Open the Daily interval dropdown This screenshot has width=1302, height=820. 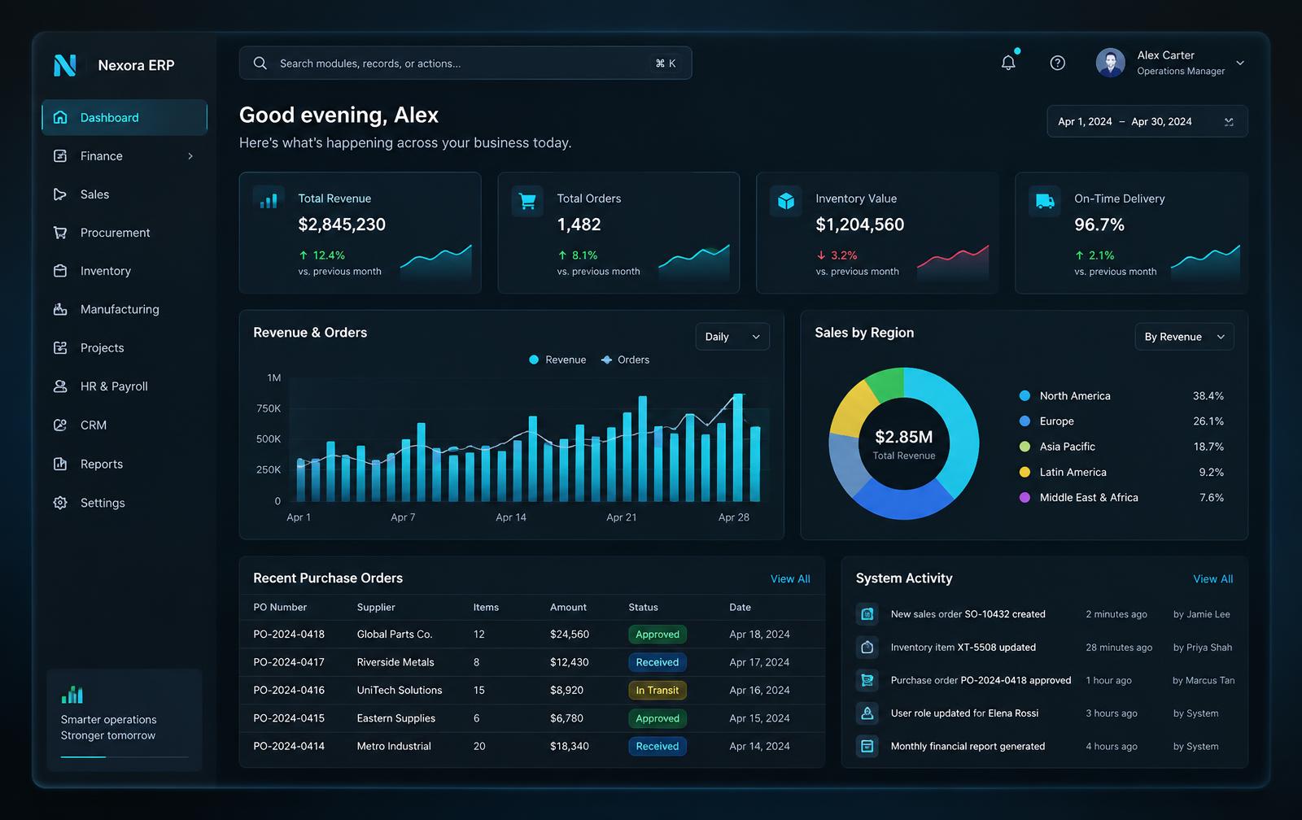tap(732, 337)
